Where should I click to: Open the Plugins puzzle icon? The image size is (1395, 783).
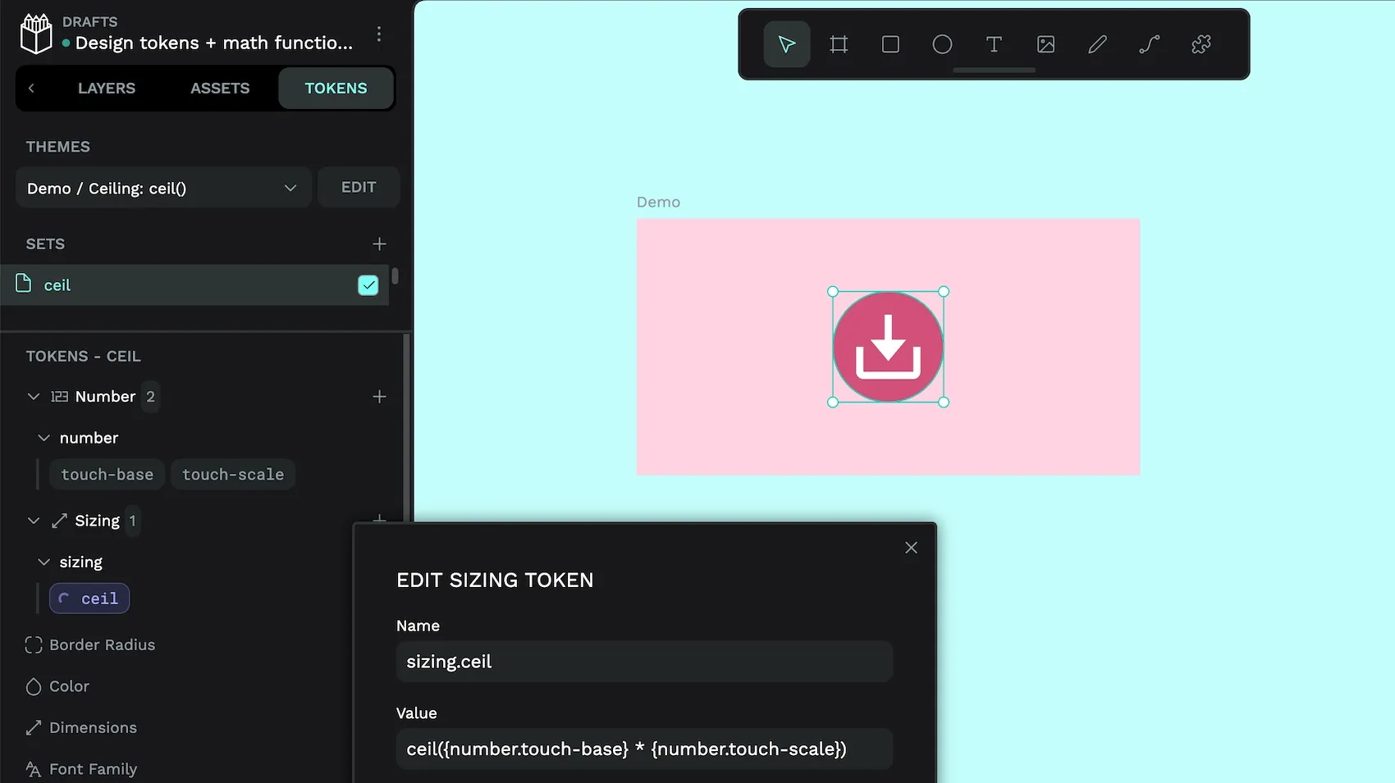coord(1201,44)
